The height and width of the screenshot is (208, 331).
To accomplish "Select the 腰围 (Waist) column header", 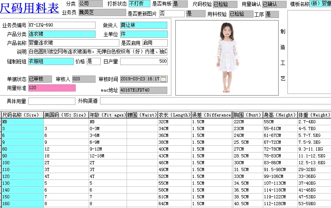I will click(142, 115).
